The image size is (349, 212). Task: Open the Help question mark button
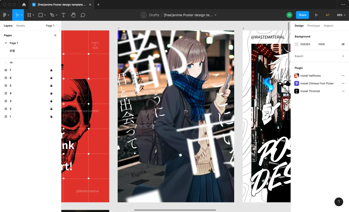(x=339, y=202)
